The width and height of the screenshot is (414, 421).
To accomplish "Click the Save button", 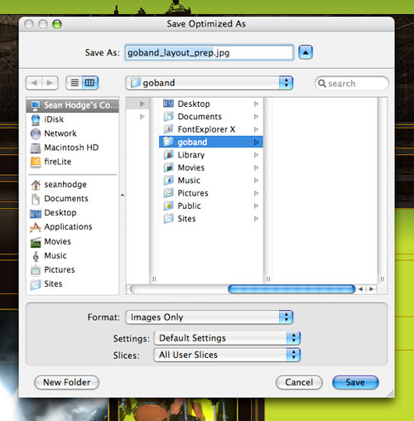I will coord(355,383).
